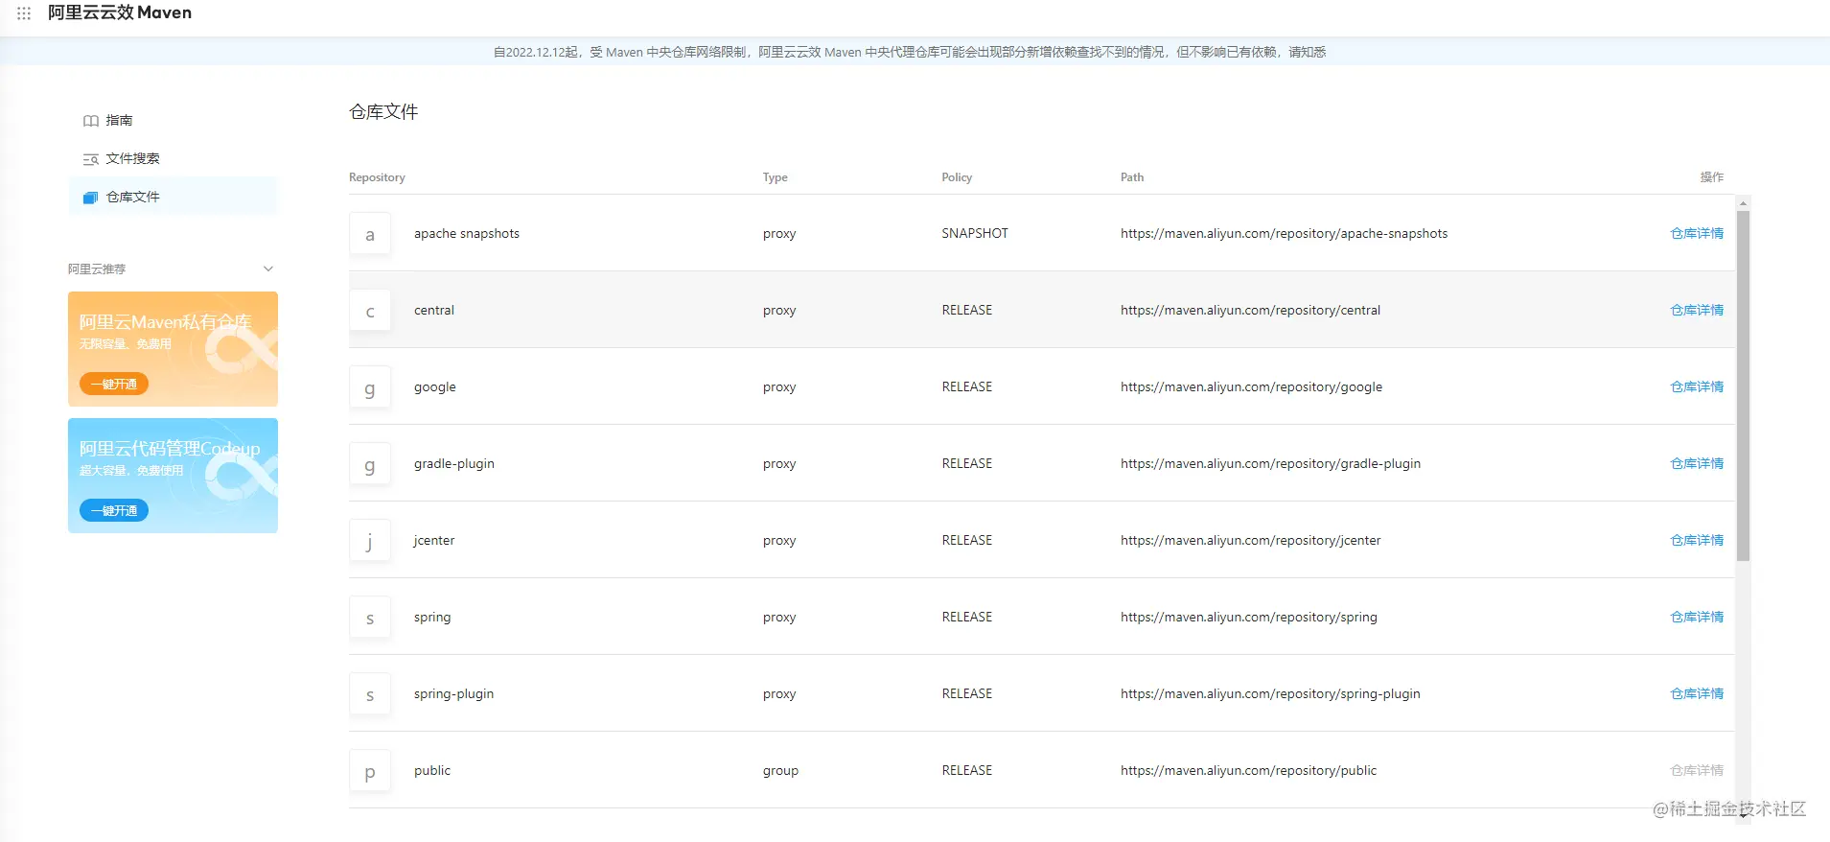Click the group type cell for public

coord(780,771)
